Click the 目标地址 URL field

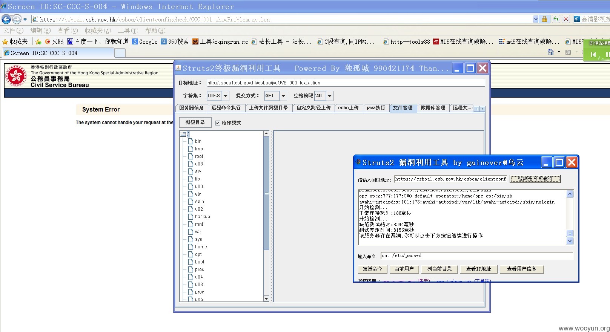(346, 83)
